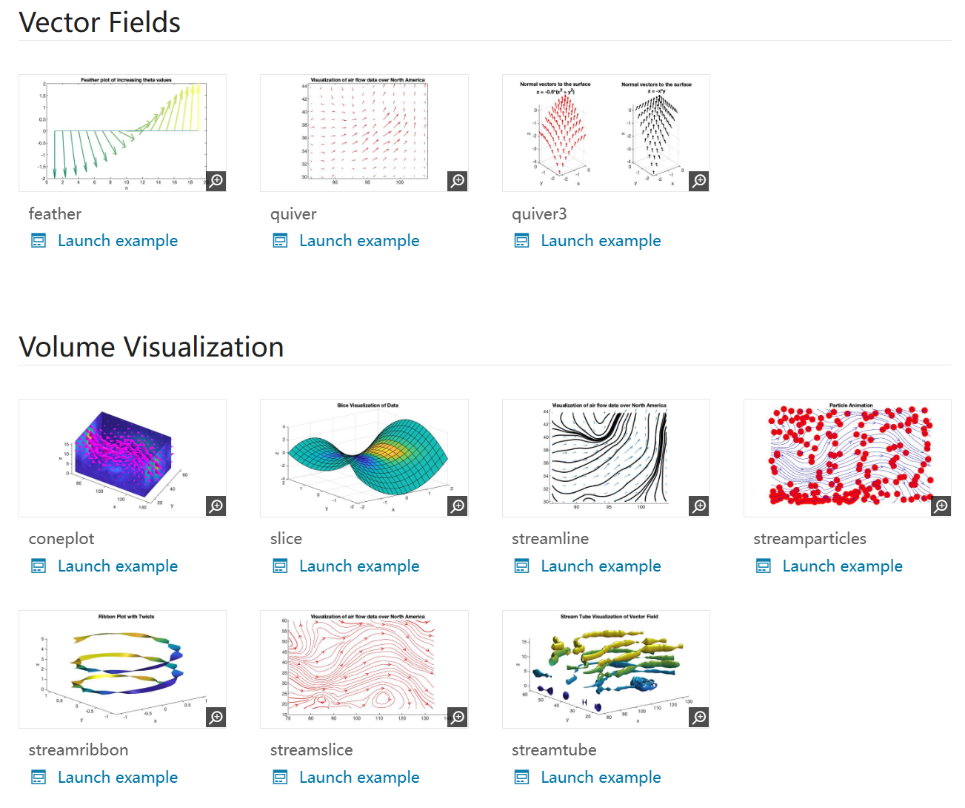Launch the coneplot example
The height and width of the screenshot is (808, 965).
pyautogui.click(x=118, y=566)
